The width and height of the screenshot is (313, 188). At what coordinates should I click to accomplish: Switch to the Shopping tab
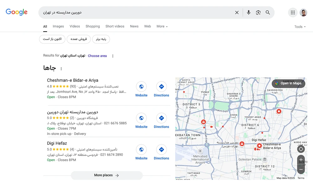pos(93,26)
